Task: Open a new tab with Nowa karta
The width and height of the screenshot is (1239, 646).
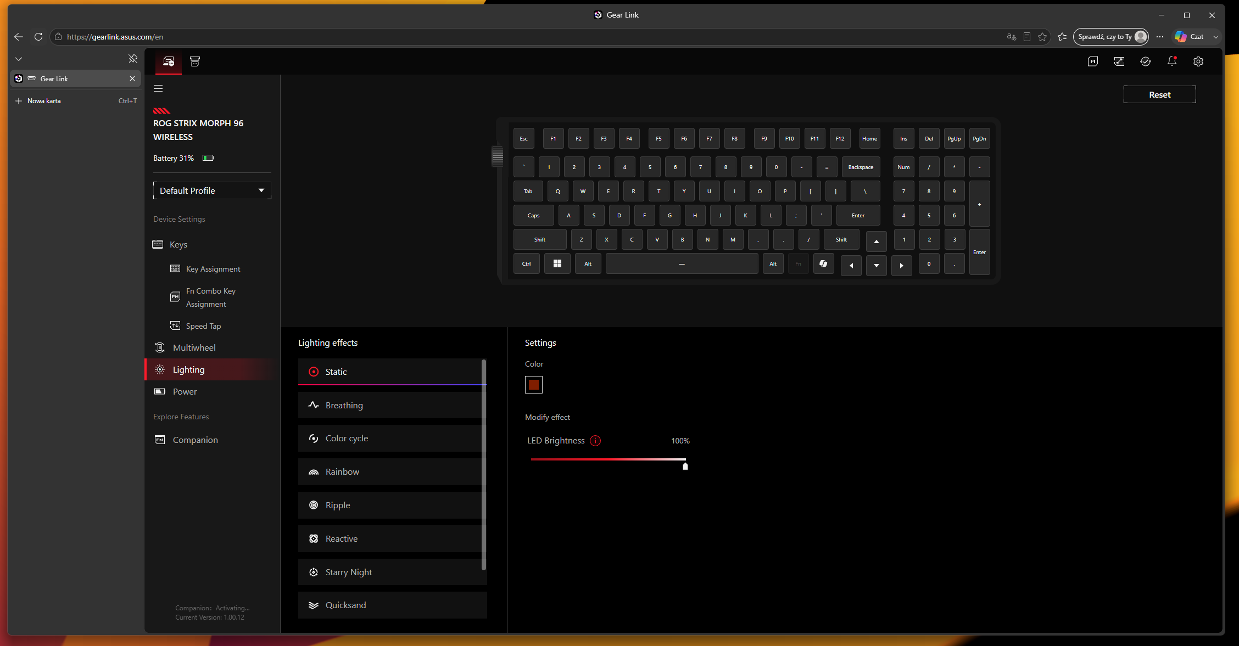Action: click(x=76, y=101)
